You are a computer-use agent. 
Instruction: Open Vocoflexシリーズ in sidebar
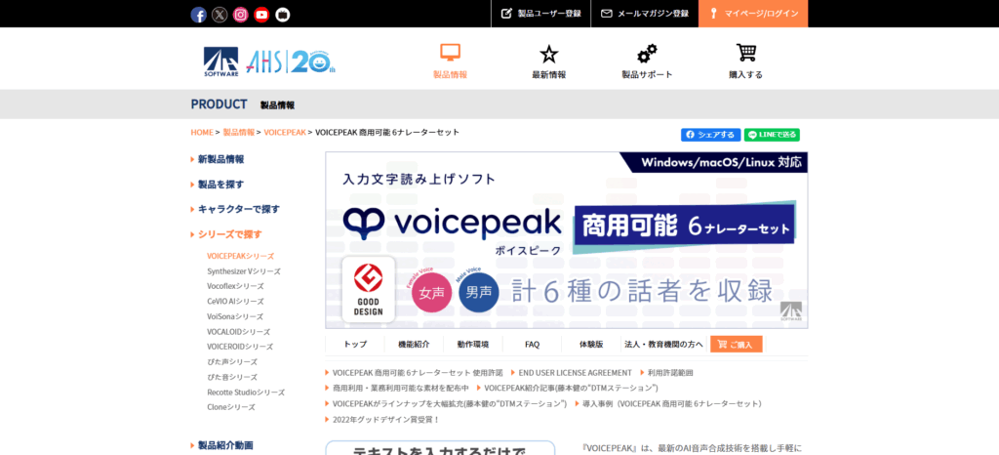coord(235,286)
